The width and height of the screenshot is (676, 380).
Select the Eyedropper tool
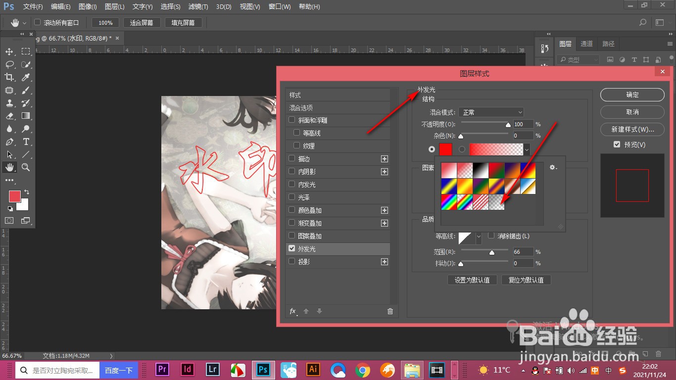click(x=26, y=77)
